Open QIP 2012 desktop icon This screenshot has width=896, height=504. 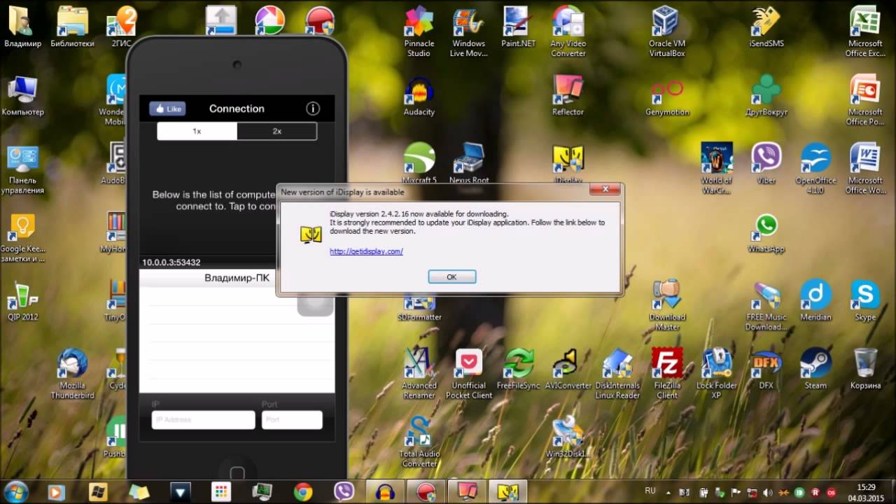(22, 301)
